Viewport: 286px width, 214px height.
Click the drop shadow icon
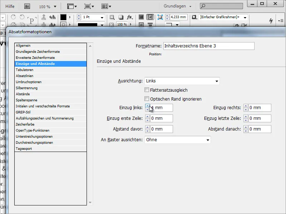point(121,17)
